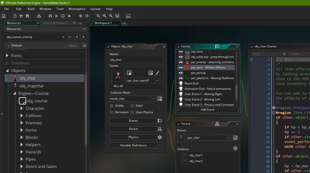Enable the Solid checkbox

click(132, 106)
